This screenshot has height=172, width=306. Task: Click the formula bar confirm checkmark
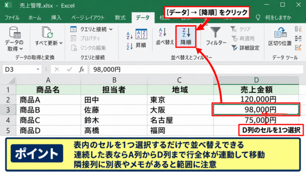pyautogui.click(x=69, y=69)
